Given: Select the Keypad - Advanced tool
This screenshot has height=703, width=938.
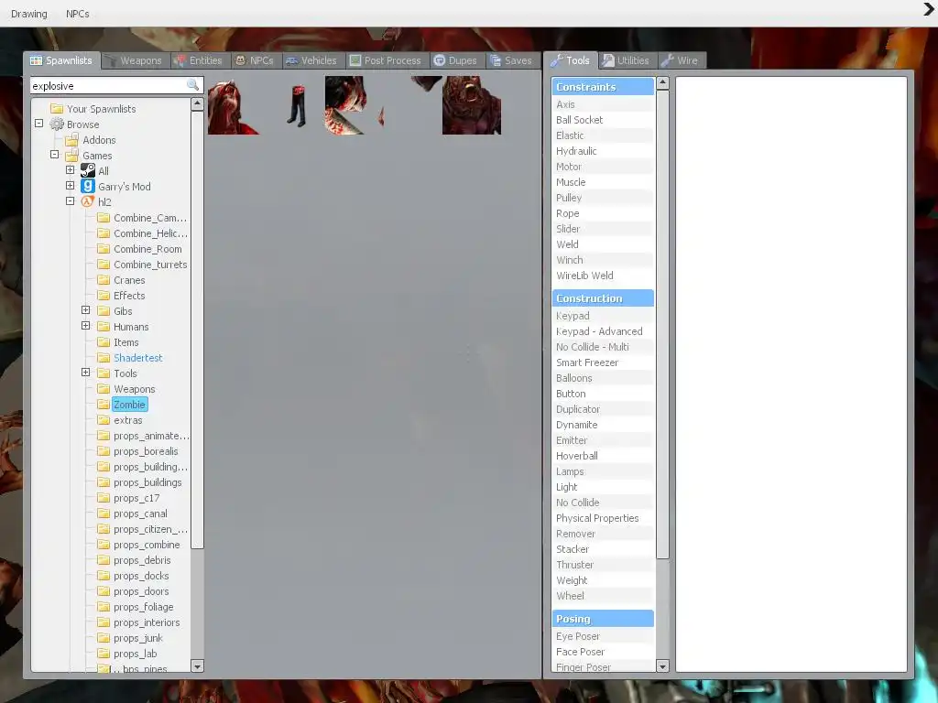Looking at the screenshot, I should pyautogui.click(x=603, y=331).
